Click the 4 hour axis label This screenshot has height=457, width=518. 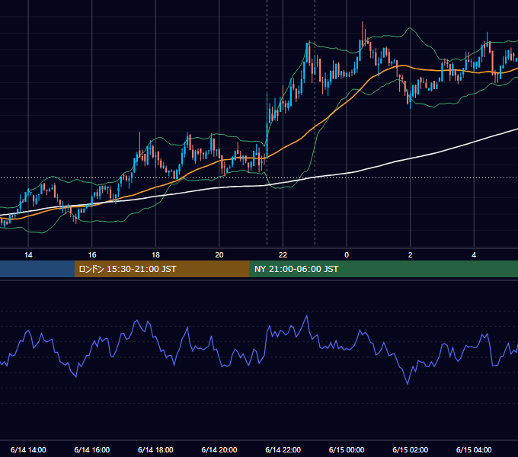click(474, 255)
